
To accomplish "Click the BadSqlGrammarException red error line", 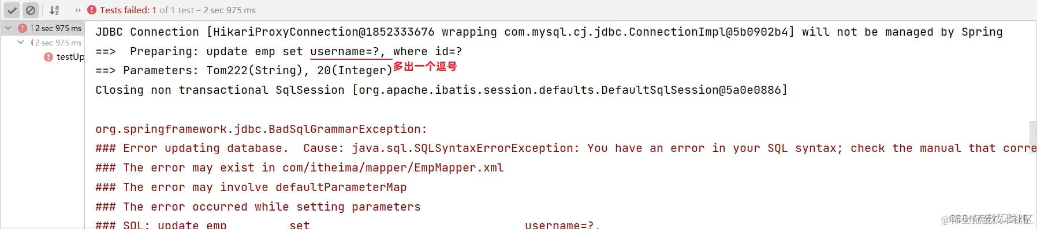I will [x=262, y=129].
